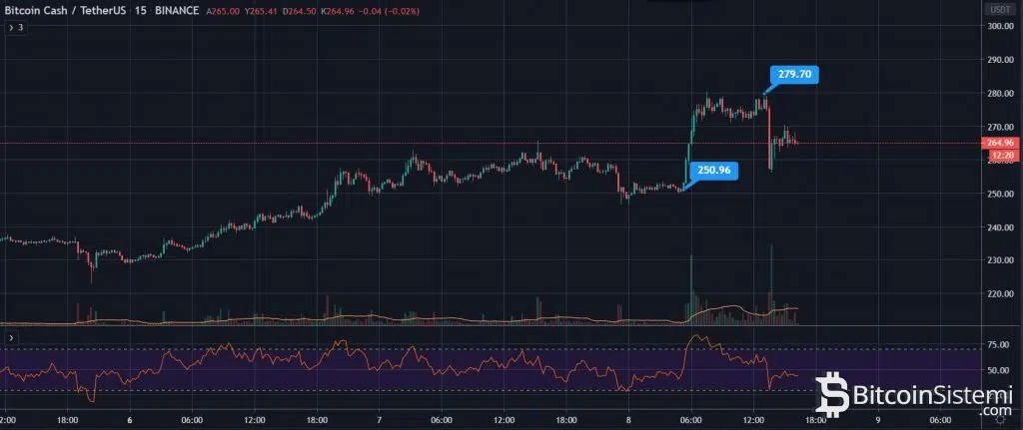
Task: Click the chart settings gear at bottom-right corner
Action: [1000, 420]
